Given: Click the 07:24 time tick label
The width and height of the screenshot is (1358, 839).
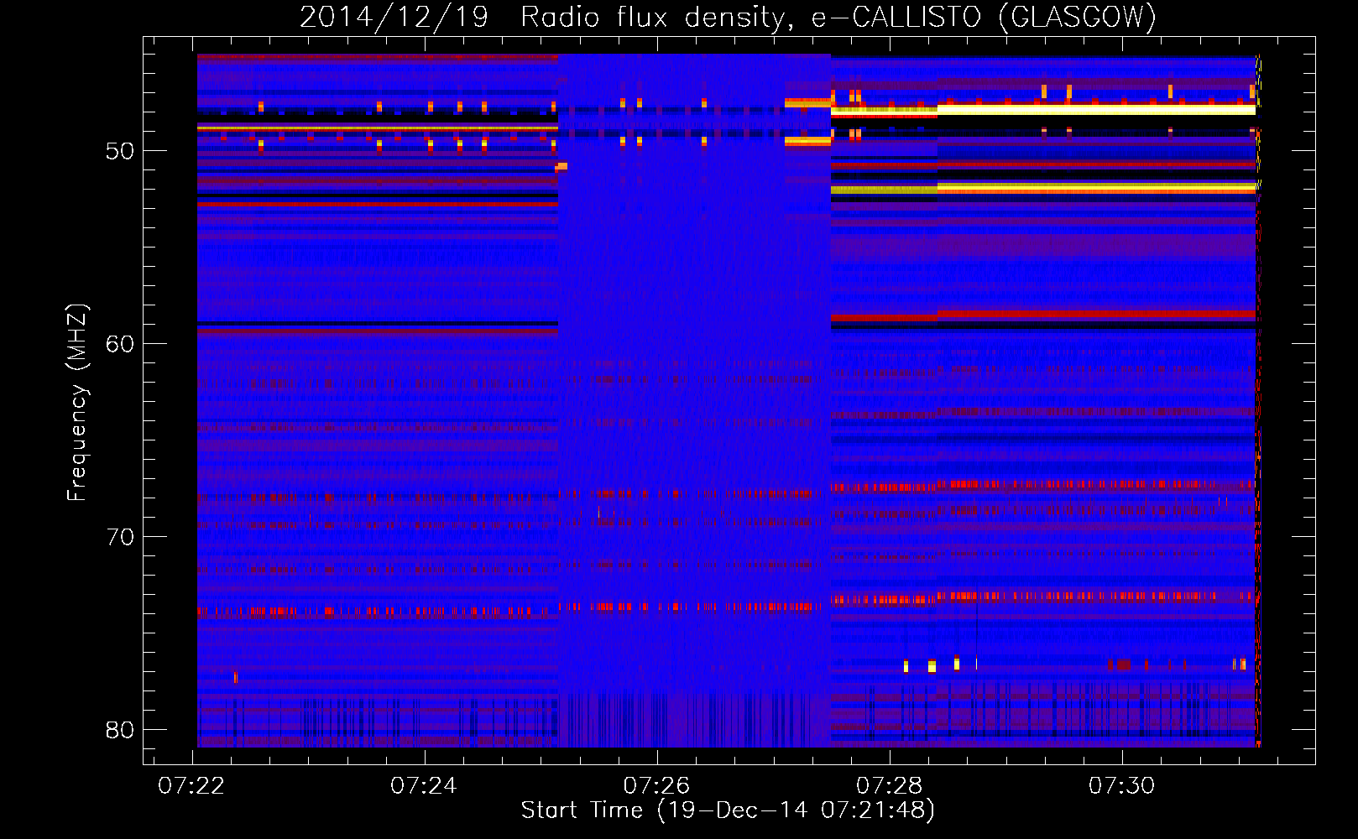Looking at the screenshot, I should pyautogui.click(x=424, y=786).
